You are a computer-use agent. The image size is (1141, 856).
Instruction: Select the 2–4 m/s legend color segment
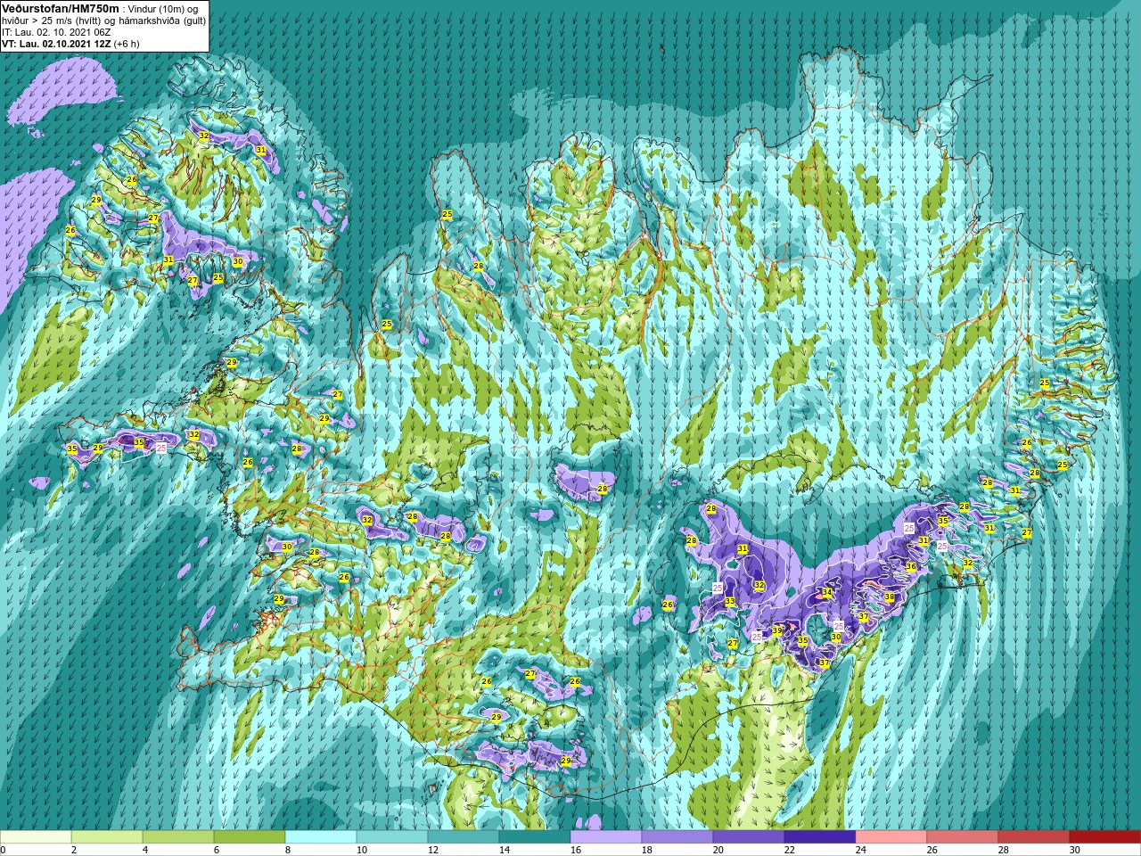tap(107, 837)
